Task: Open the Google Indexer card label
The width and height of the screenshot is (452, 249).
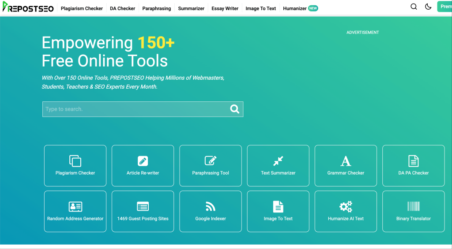Action: (x=211, y=219)
